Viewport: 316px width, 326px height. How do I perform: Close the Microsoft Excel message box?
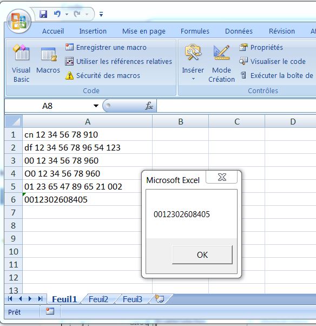pyautogui.click(x=222, y=177)
